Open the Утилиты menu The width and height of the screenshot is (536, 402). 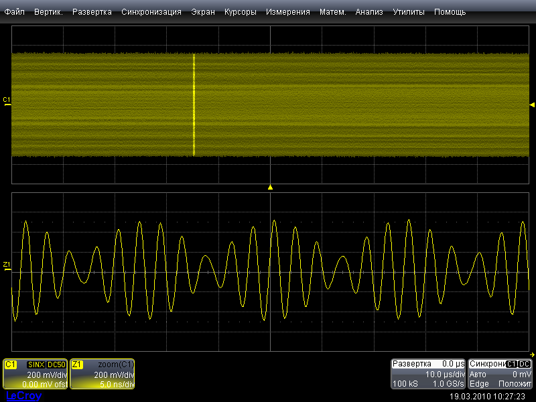tap(409, 12)
